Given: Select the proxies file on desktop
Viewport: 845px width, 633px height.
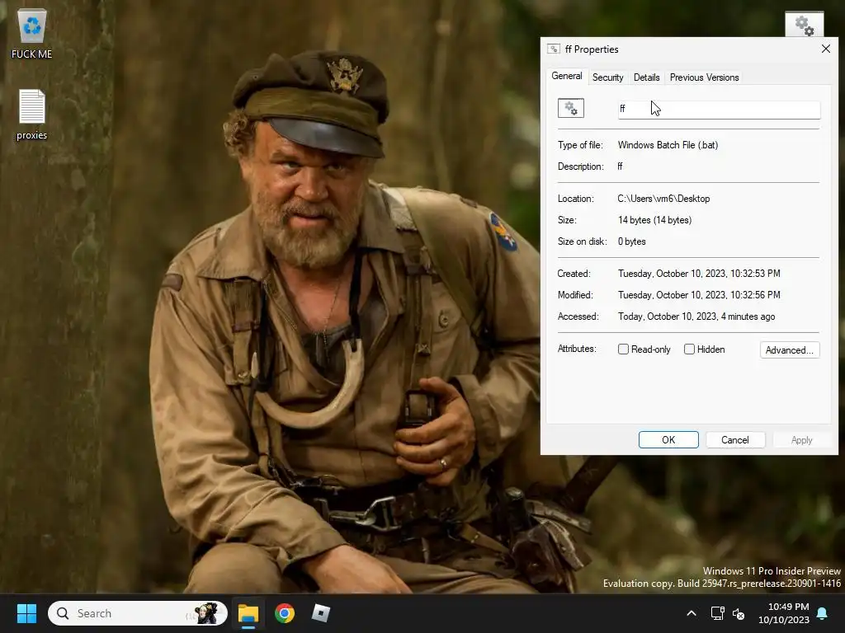Looking at the screenshot, I should click(32, 114).
